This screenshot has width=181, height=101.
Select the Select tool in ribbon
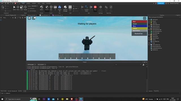click(14, 8)
